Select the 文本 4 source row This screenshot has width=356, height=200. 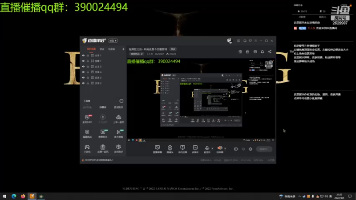(x=103, y=72)
